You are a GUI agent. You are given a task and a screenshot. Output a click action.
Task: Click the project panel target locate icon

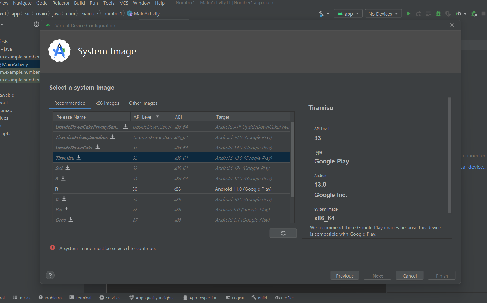[36, 24]
